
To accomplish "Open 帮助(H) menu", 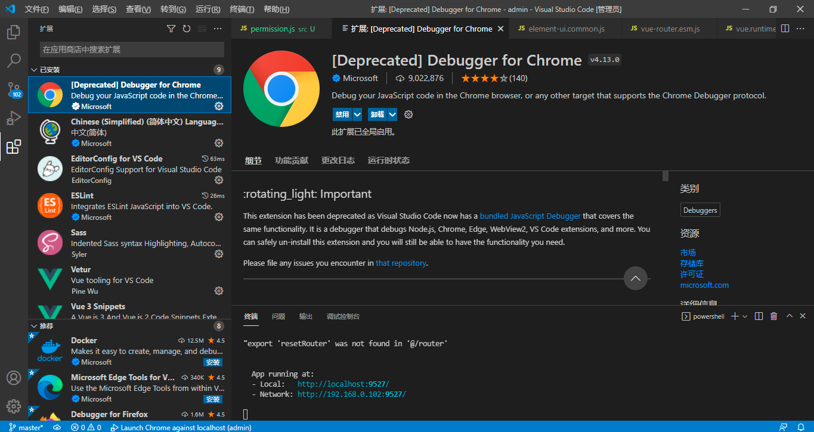I will click(276, 9).
